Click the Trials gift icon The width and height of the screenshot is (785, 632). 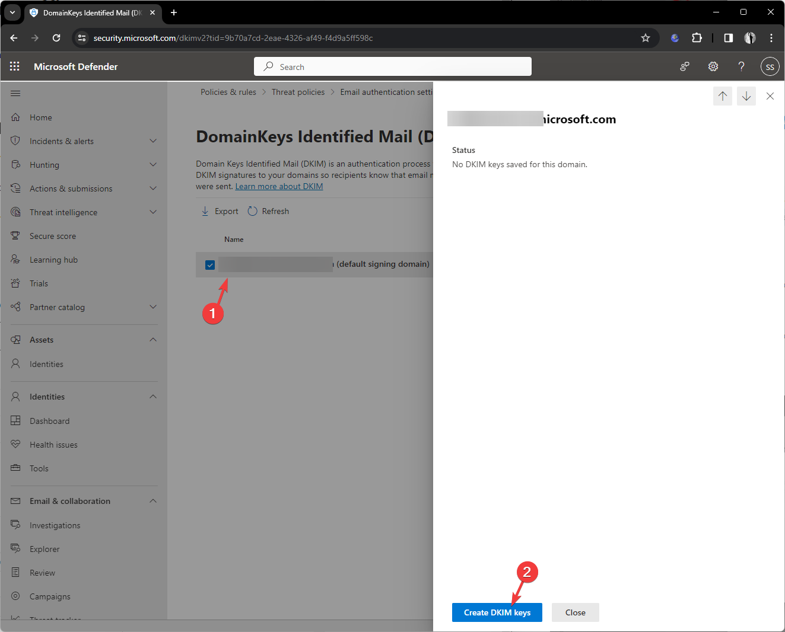15,283
